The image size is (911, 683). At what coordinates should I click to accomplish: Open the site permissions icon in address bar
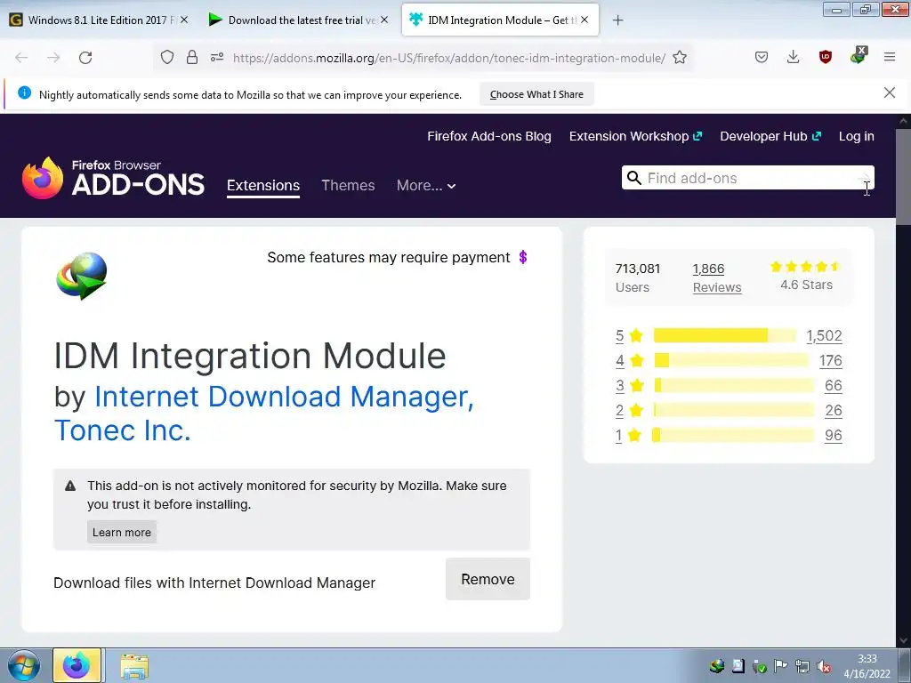click(217, 58)
